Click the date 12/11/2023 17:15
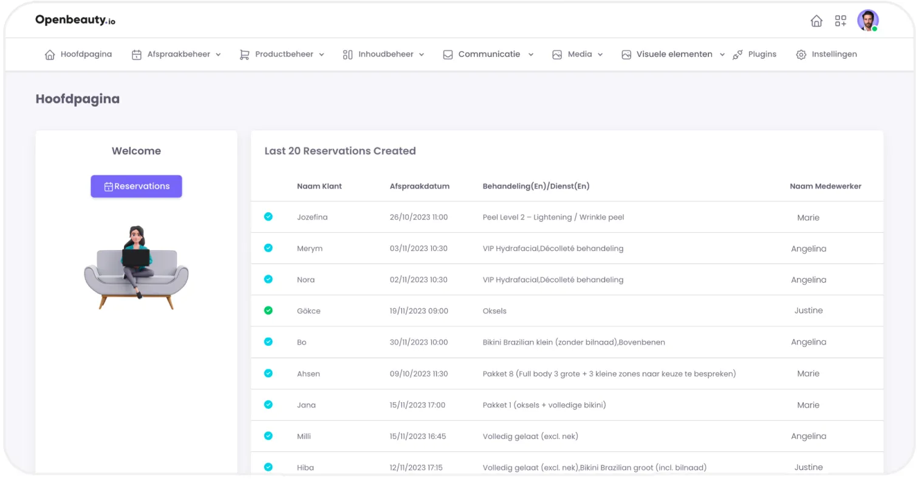 pos(416,468)
